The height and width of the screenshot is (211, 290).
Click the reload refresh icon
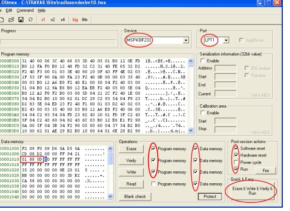click(31, 20)
